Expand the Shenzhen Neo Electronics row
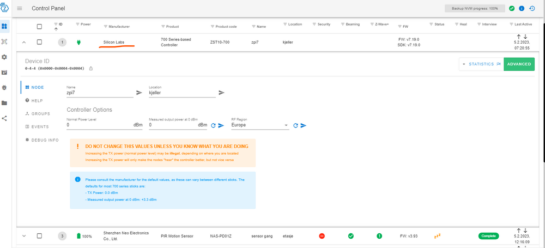The image size is (545, 248). coord(24,235)
